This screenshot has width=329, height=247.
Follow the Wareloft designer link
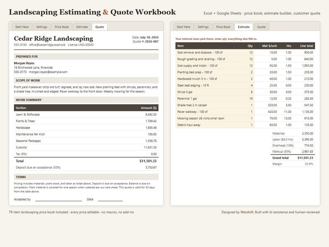tap(247, 212)
